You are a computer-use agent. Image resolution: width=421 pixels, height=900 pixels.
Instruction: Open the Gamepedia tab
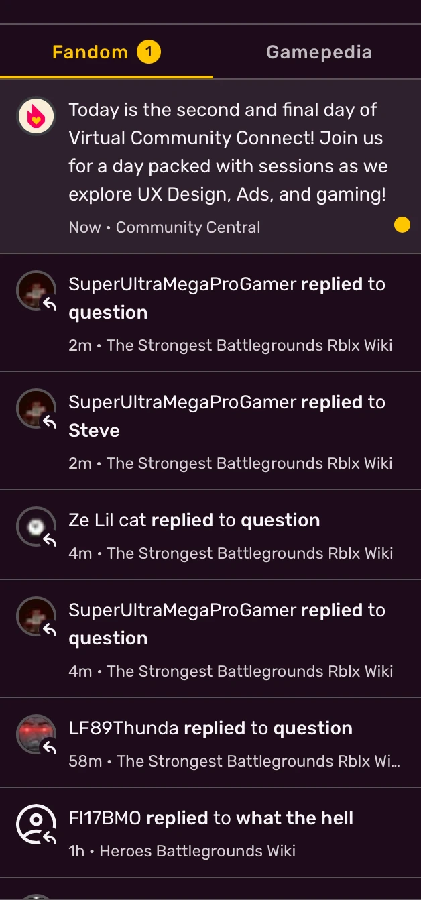tap(318, 52)
